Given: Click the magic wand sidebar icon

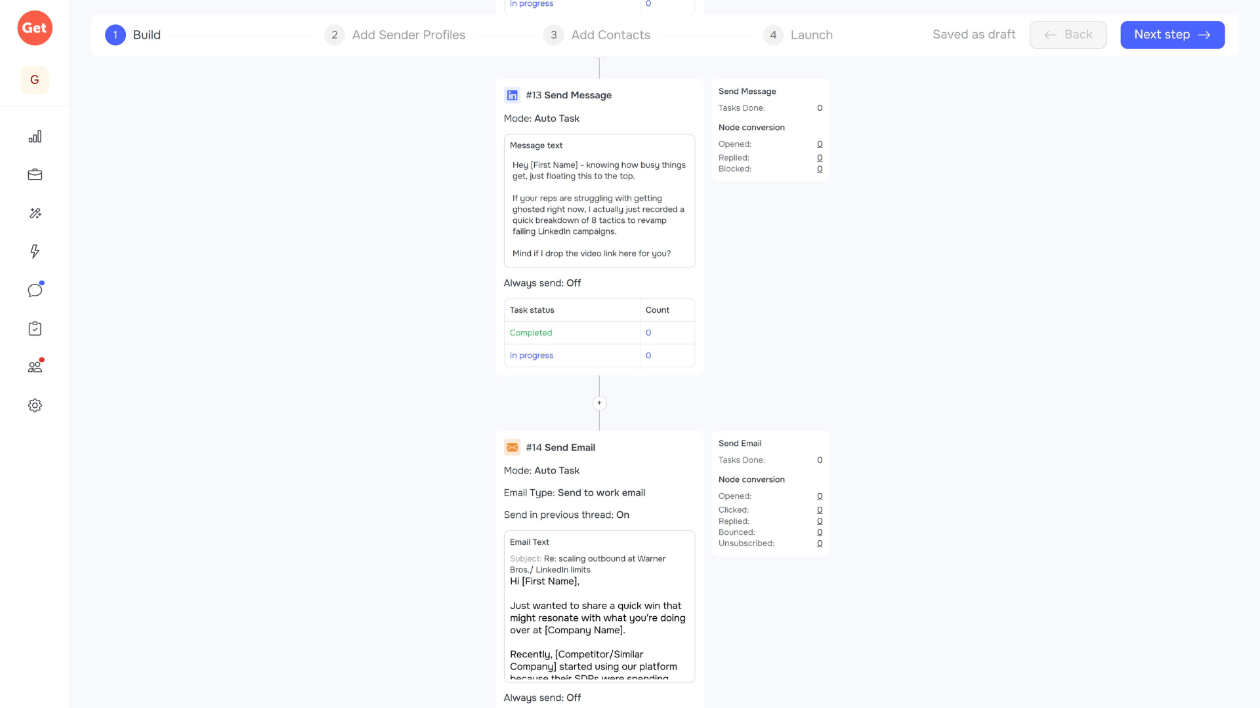Looking at the screenshot, I should [x=35, y=213].
